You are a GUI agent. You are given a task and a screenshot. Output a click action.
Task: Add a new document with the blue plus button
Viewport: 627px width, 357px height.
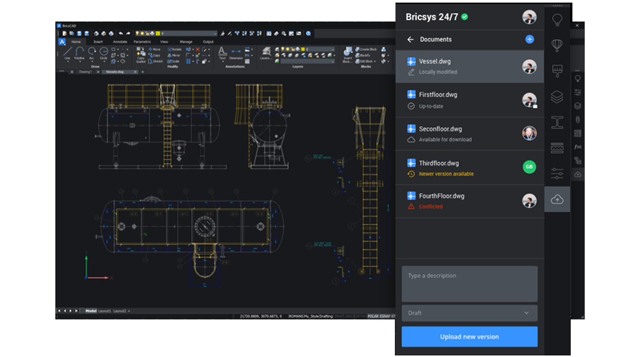tap(529, 39)
